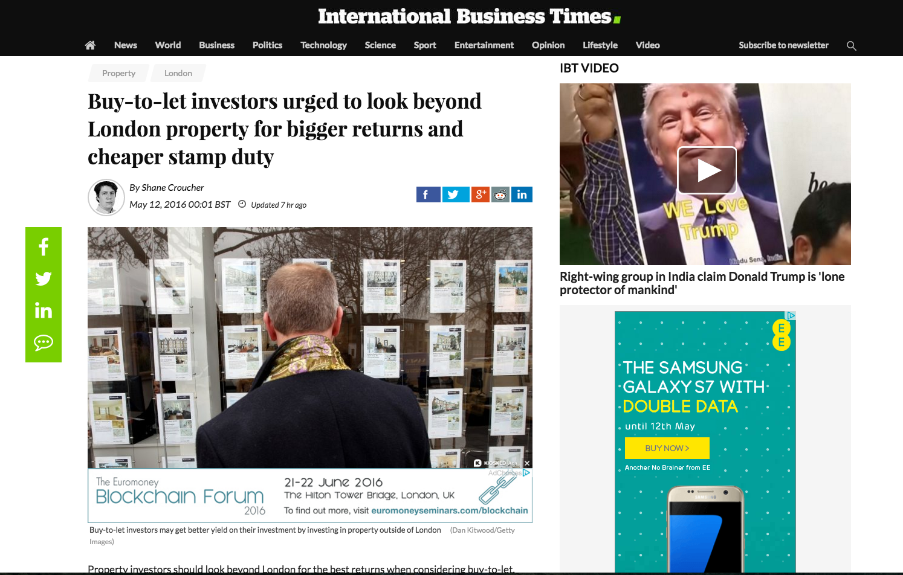Go to the home page icon
The height and width of the screenshot is (575, 903).
coord(90,45)
